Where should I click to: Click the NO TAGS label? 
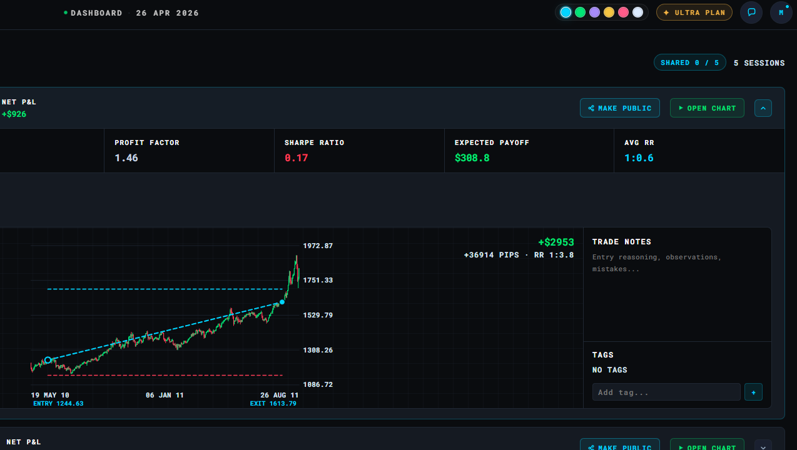coord(610,370)
